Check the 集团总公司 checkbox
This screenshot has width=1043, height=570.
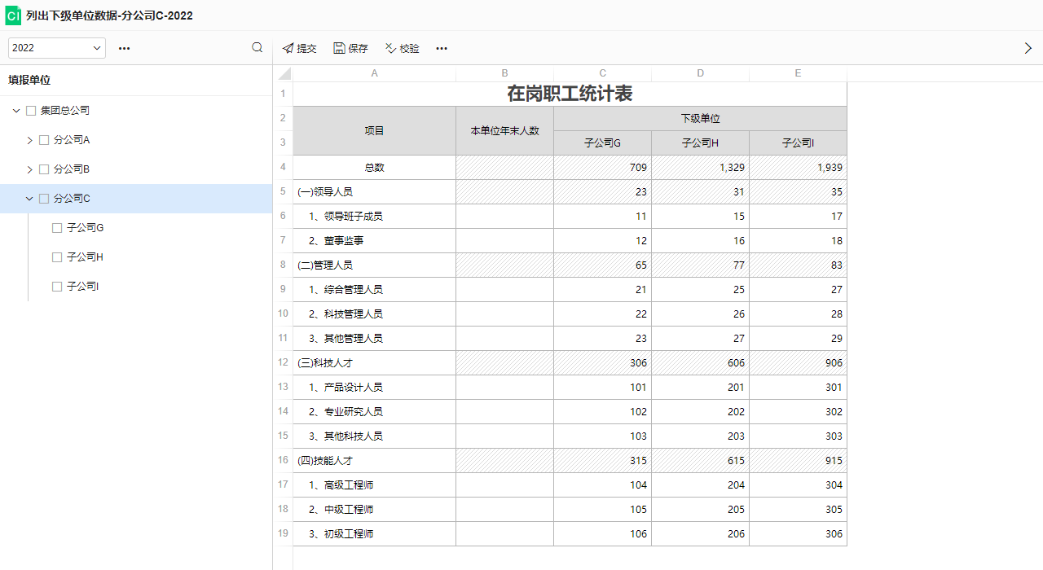coord(30,110)
